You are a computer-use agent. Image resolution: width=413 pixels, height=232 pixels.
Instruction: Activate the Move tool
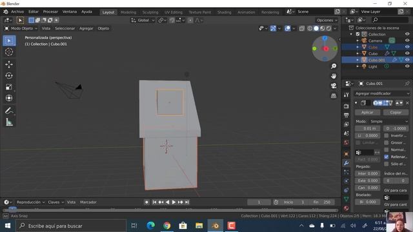9,64
